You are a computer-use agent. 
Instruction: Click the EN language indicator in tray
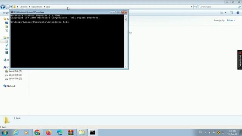(x=200, y=132)
